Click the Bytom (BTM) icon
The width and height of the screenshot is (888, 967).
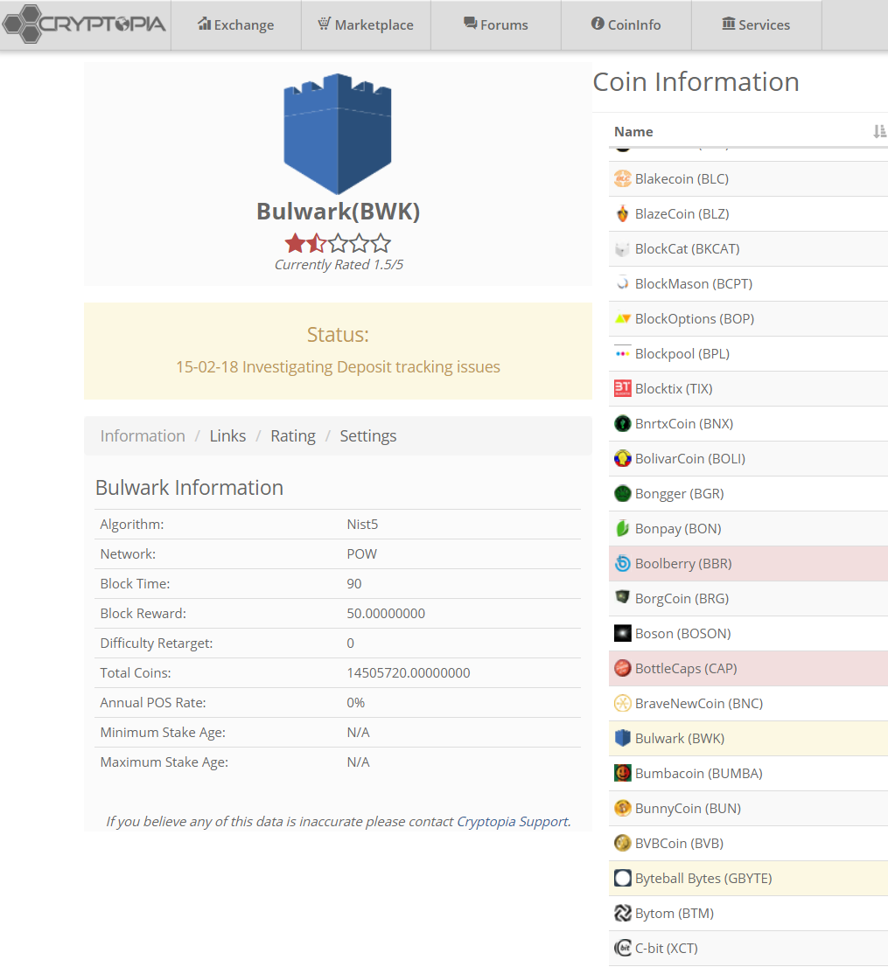pyautogui.click(x=623, y=914)
